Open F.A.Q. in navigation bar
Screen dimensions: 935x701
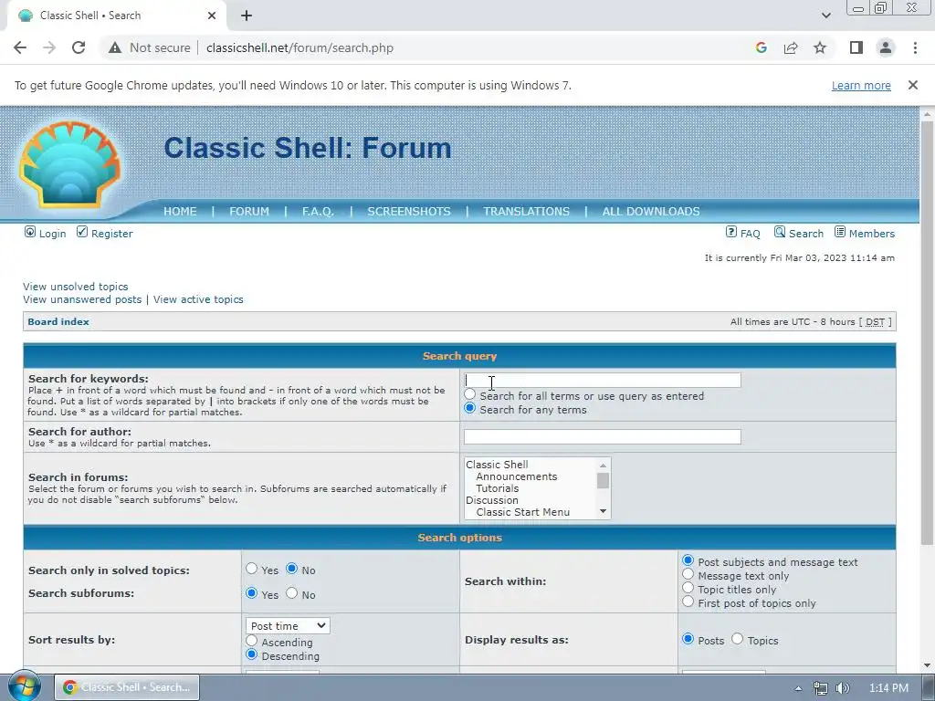pyautogui.click(x=318, y=211)
